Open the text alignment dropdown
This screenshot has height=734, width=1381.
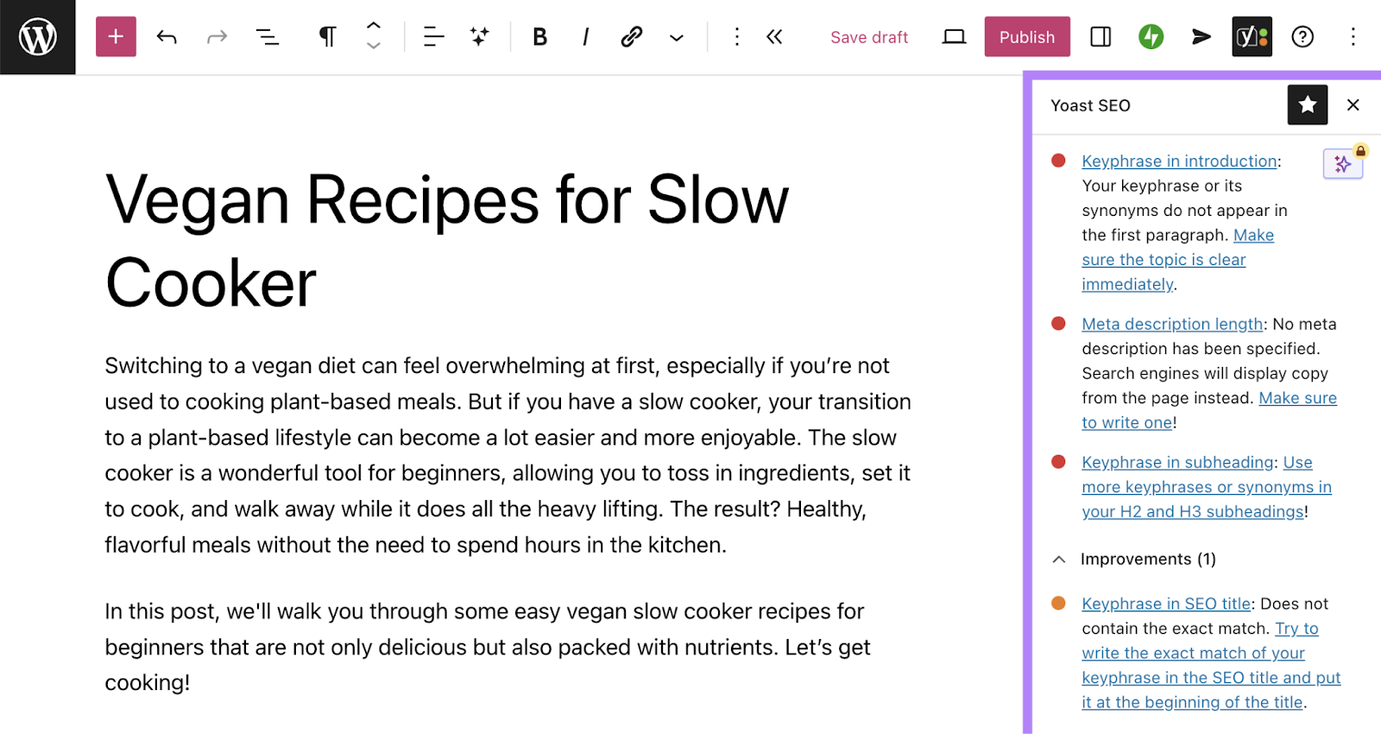click(x=433, y=37)
